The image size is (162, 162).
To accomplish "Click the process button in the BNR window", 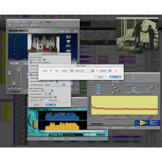I will pyautogui.click(x=127, y=128).
